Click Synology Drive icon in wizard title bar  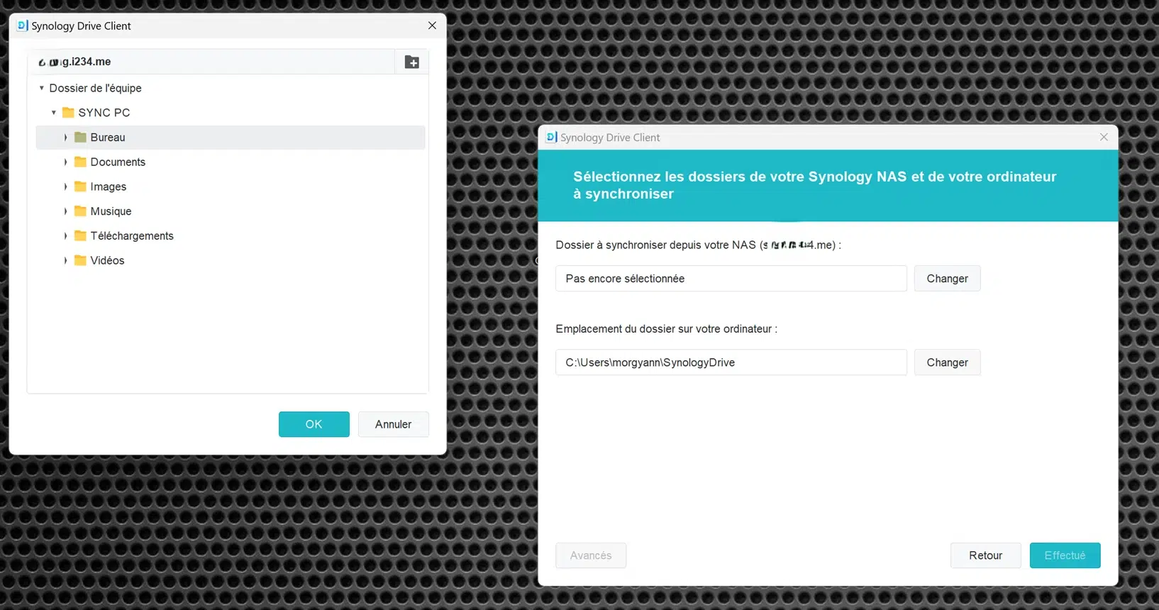click(551, 137)
